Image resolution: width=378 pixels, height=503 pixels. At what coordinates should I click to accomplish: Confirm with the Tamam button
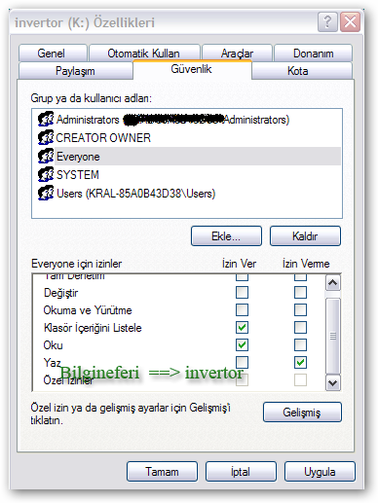162,472
